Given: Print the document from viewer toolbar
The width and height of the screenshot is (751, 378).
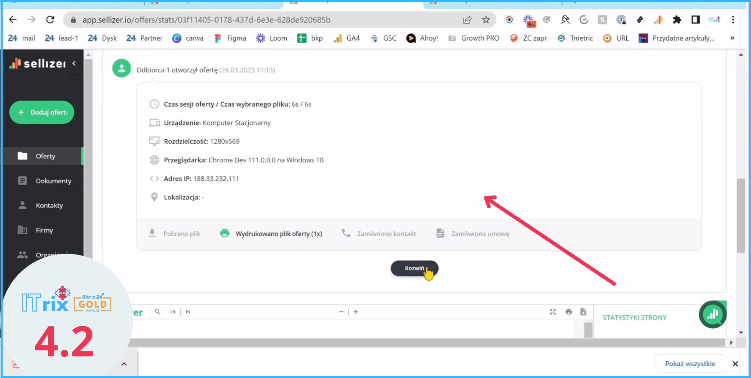Looking at the screenshot, I should point(568,312).
